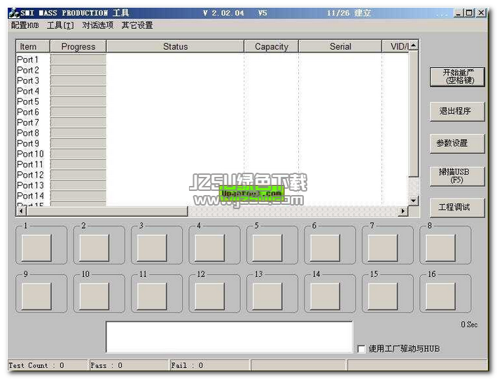Click port slot 9 box

pos(36,296)
